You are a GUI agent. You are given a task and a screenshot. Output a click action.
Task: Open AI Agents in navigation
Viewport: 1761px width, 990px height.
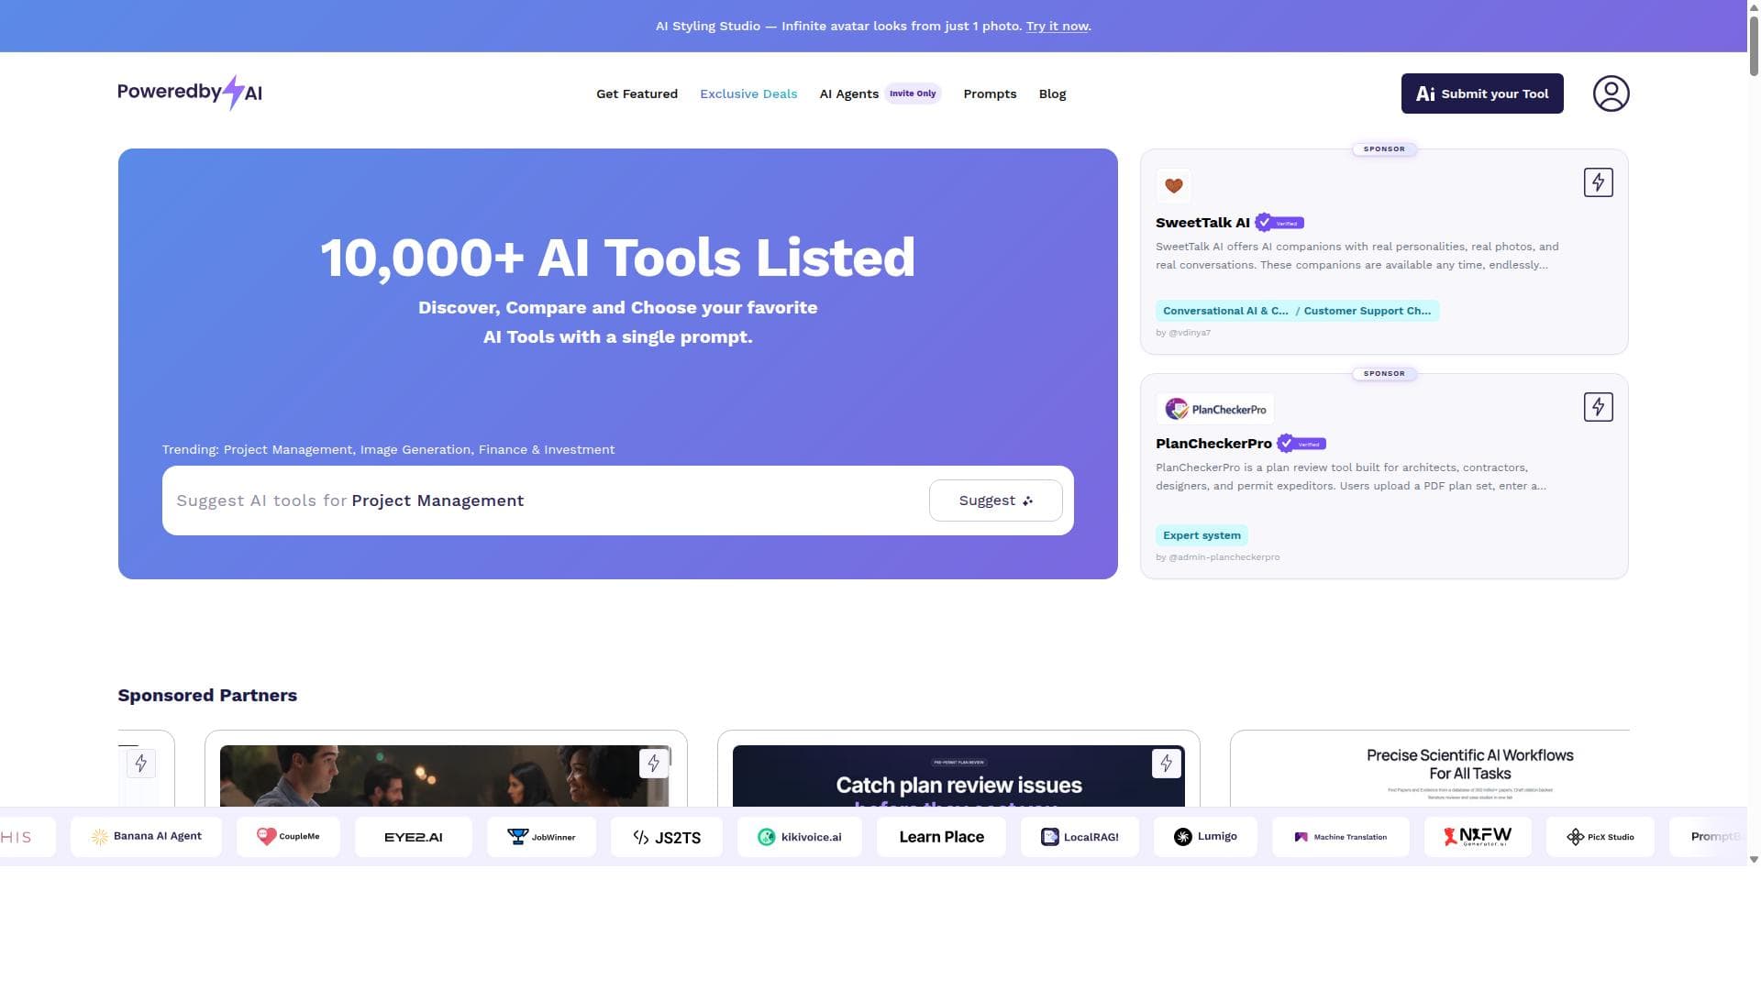[848, 93]
